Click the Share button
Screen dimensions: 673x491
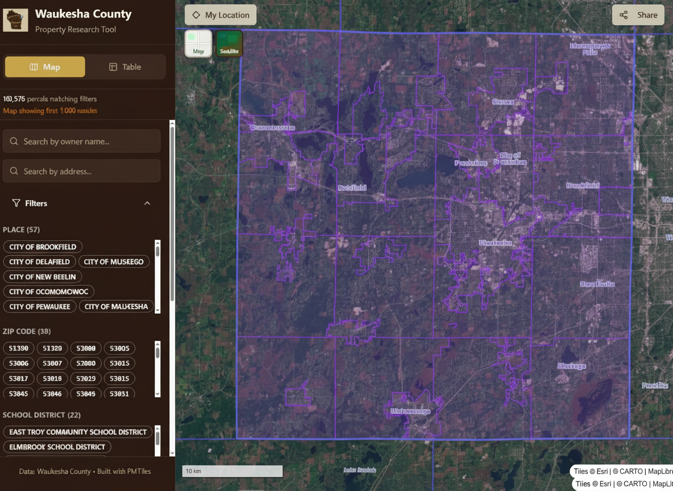638,15
